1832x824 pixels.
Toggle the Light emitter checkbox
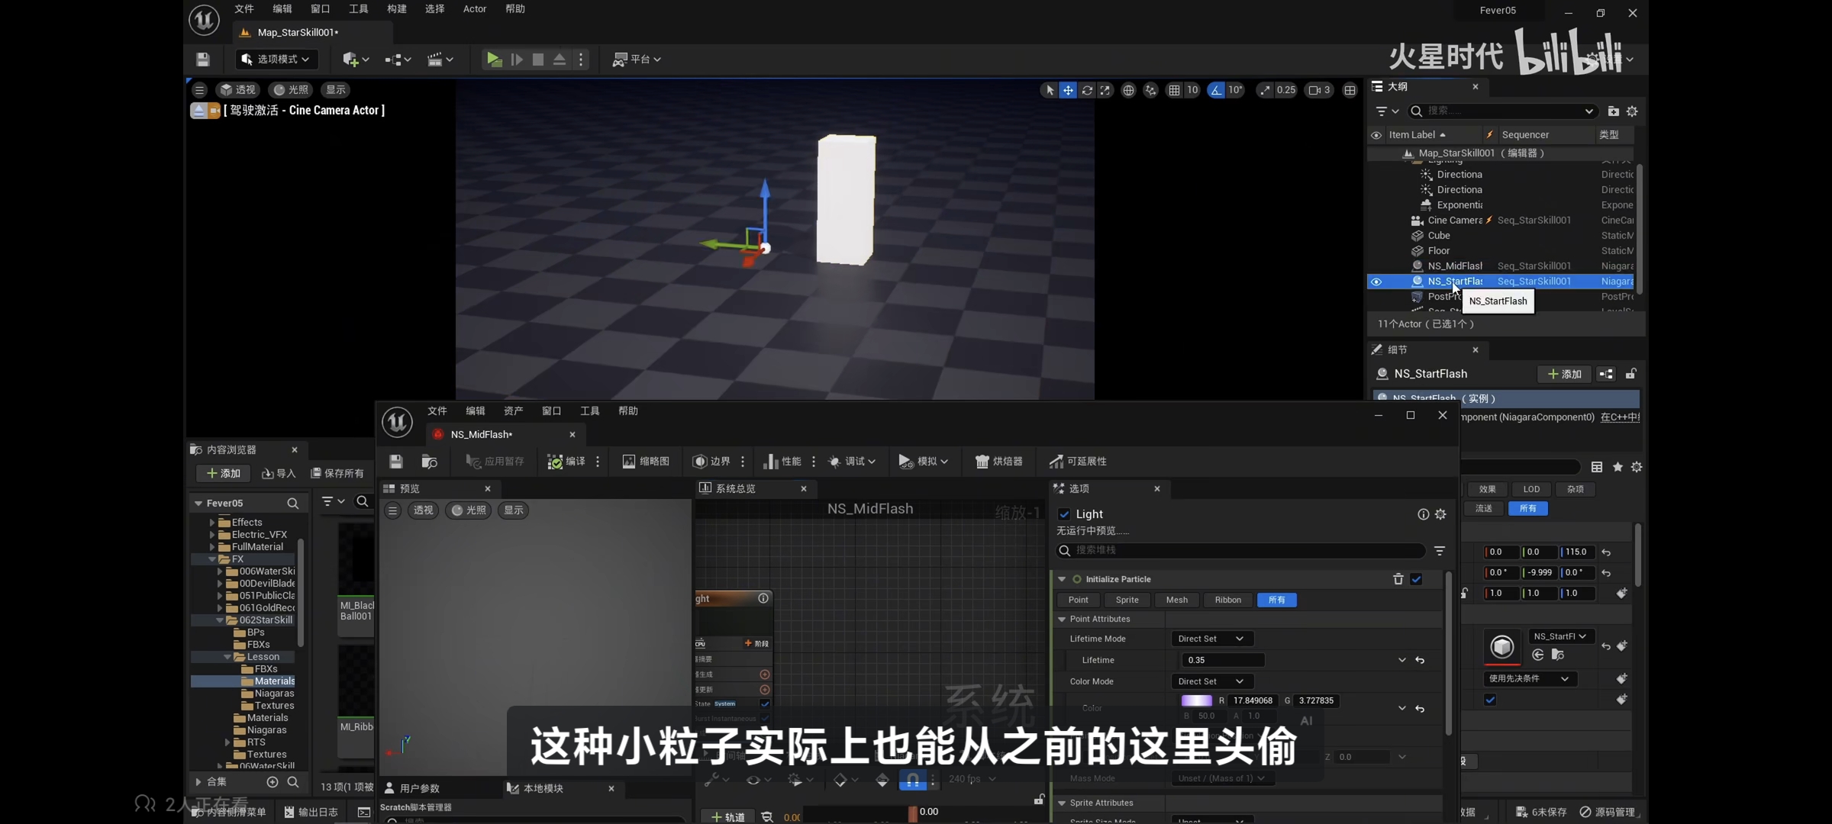(x=1064, y=514)
